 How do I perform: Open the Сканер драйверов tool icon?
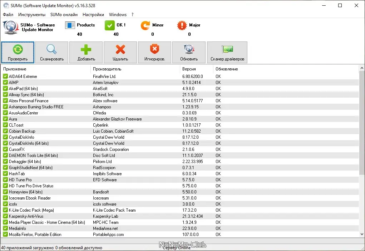pyautogui.click(x=227, y=49)
